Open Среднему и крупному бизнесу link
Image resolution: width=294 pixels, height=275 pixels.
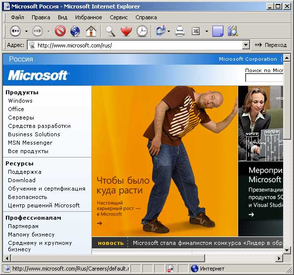click(40, 246)
